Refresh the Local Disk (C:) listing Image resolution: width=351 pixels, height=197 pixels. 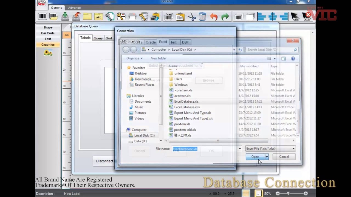pos(240,50)
